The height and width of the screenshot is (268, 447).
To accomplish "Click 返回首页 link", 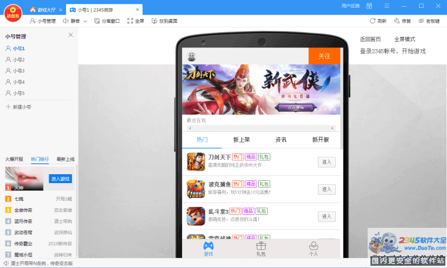I will tap(370, 39).
